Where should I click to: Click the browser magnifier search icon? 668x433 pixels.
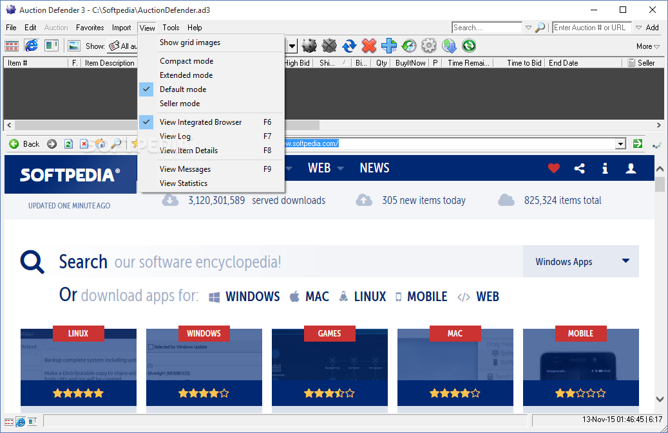click(116, 143)
